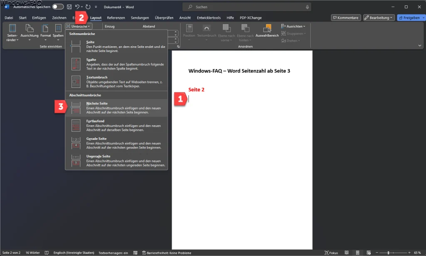Click the Suchen search field
This screenshot has width=426, height=256.
click(247, 7)
